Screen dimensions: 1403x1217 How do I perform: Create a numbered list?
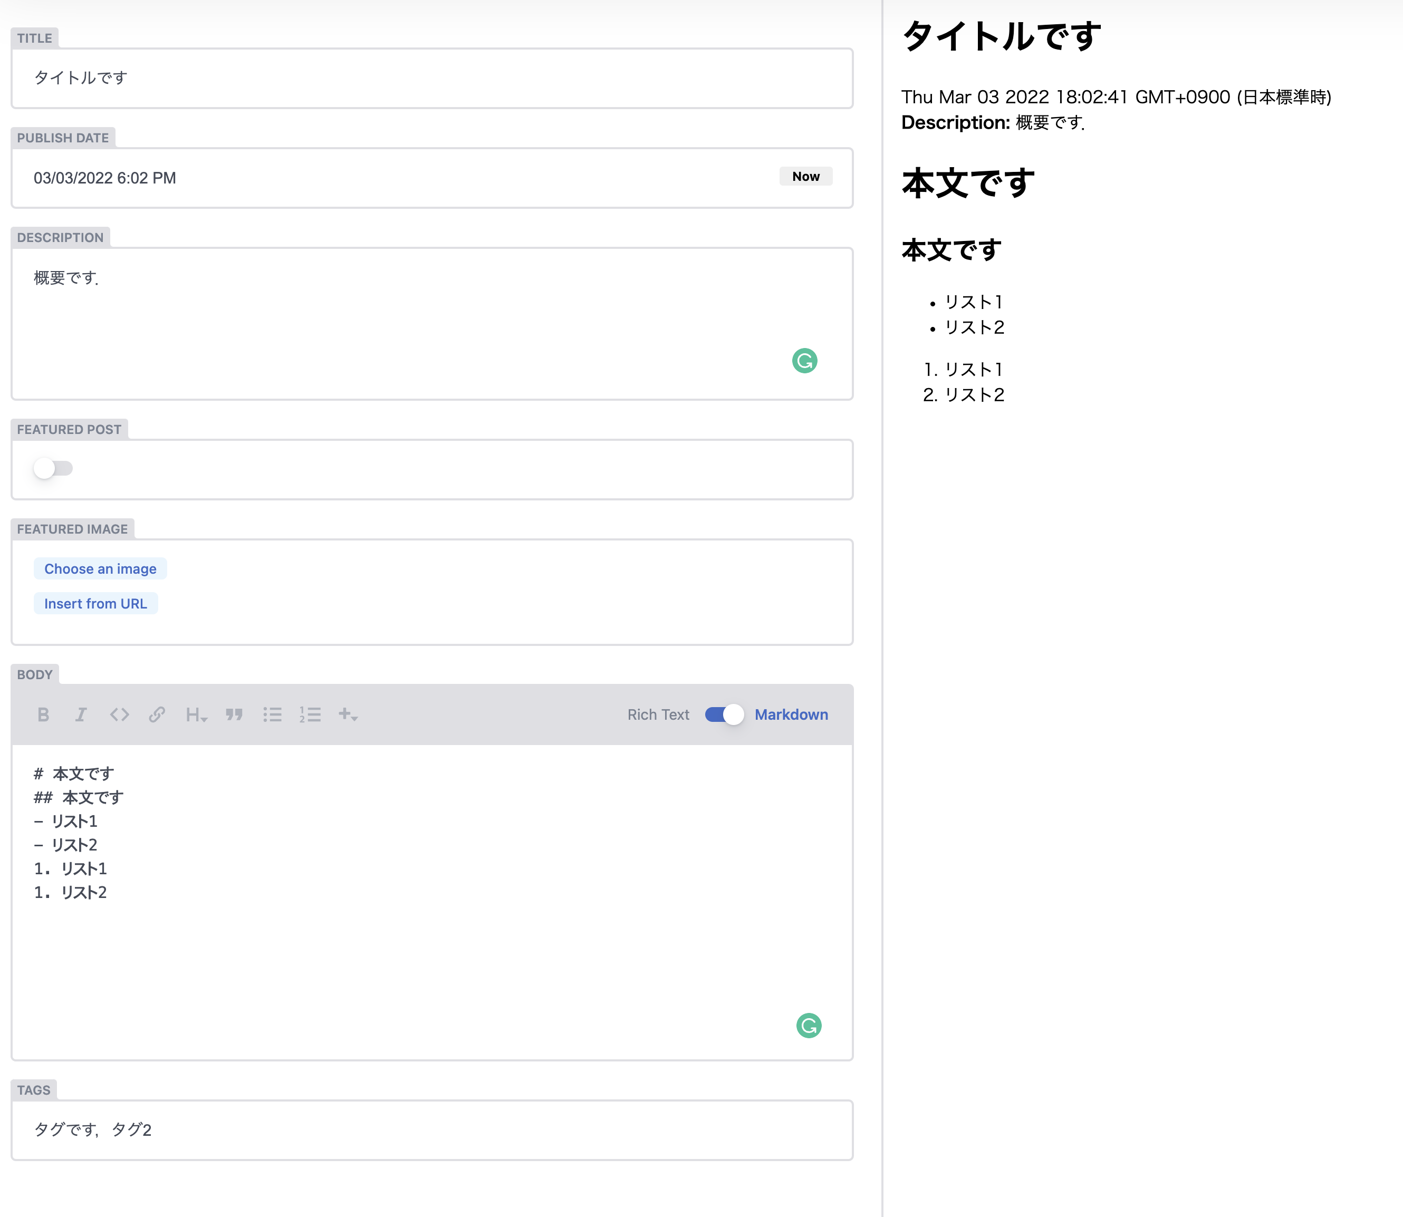click(x=310, y=714)
